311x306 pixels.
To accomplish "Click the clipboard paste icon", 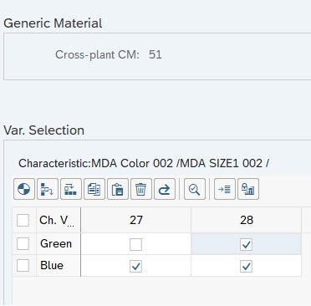I will pyautogui.click(x=118, y=189).
